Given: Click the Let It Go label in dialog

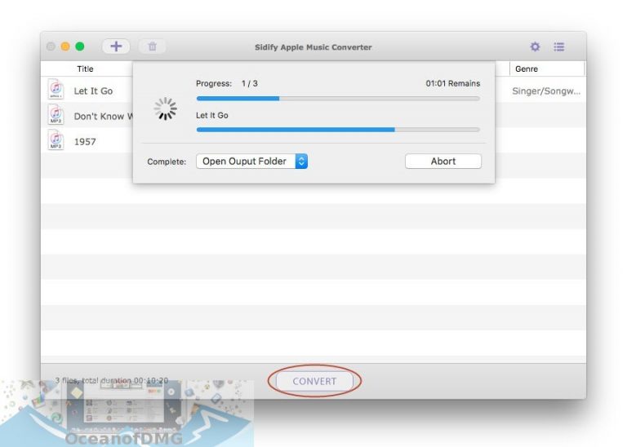Looking at the screenshot, I should [x=212, y=116].
